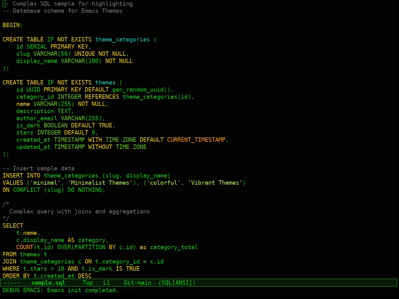This screenshot has width=399, height=299.
Task: Click CONFLICT keyword
Action: [26, 190]
